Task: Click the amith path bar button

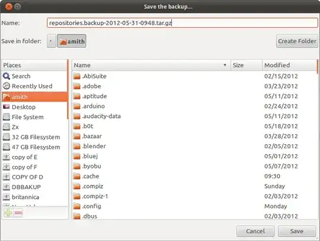Action: coord(72,41)
